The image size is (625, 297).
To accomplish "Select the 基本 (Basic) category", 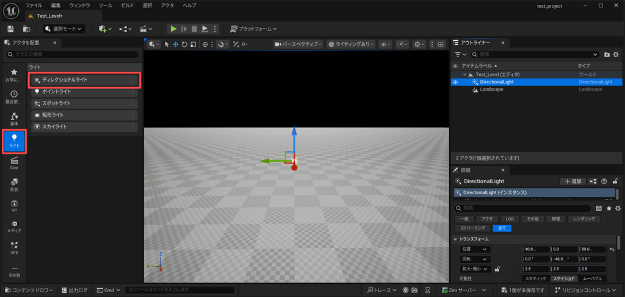I will (14, 119).
